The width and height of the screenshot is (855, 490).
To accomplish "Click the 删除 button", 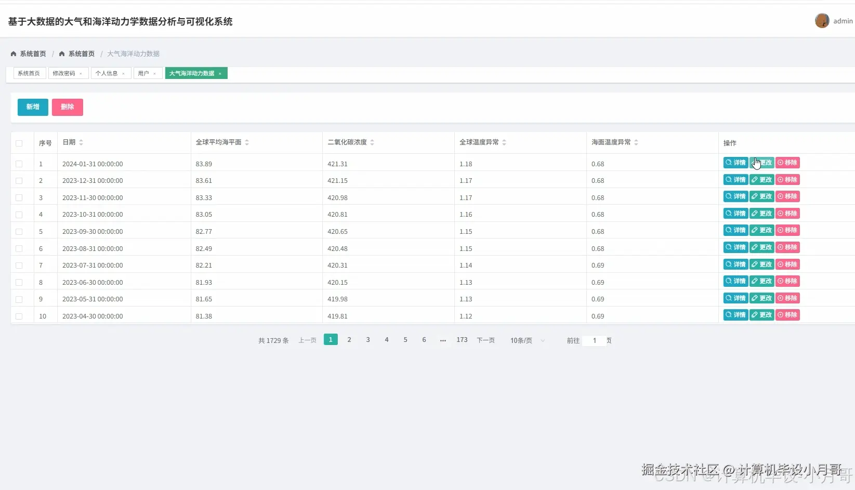I will (68, 107).
